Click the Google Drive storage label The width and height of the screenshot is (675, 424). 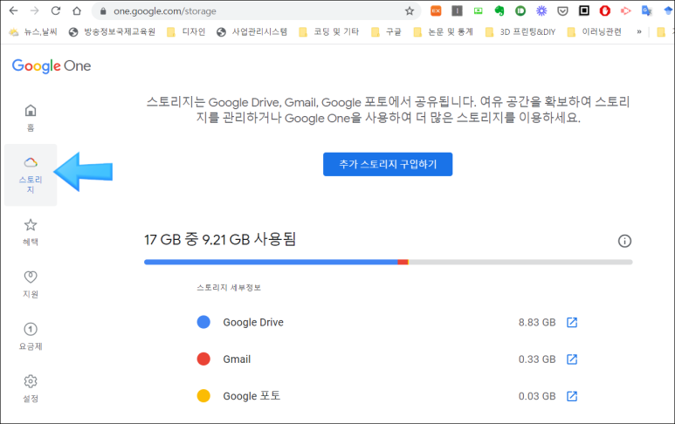point(253,323)
